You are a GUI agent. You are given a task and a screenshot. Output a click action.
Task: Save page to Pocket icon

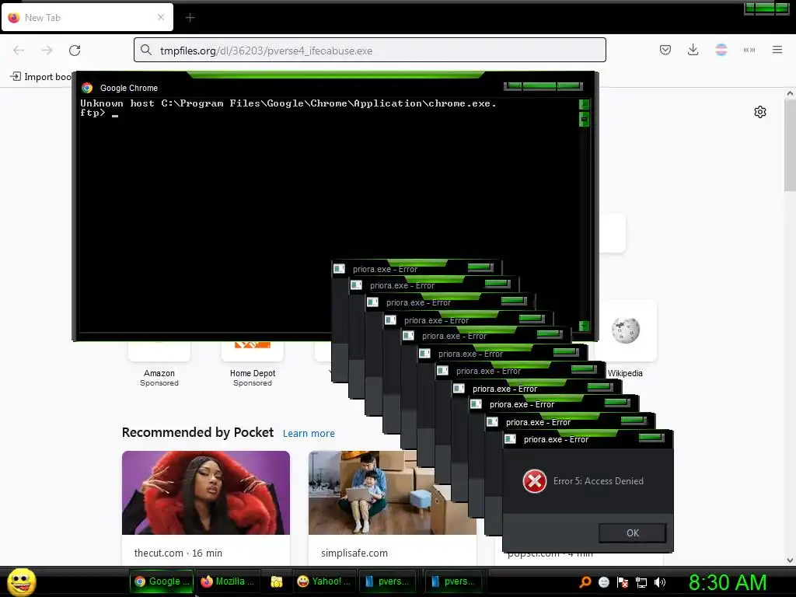pyautogui.click(x=665, y=50)
